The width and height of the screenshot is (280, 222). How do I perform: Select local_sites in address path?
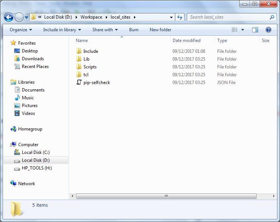coord(120,17)
